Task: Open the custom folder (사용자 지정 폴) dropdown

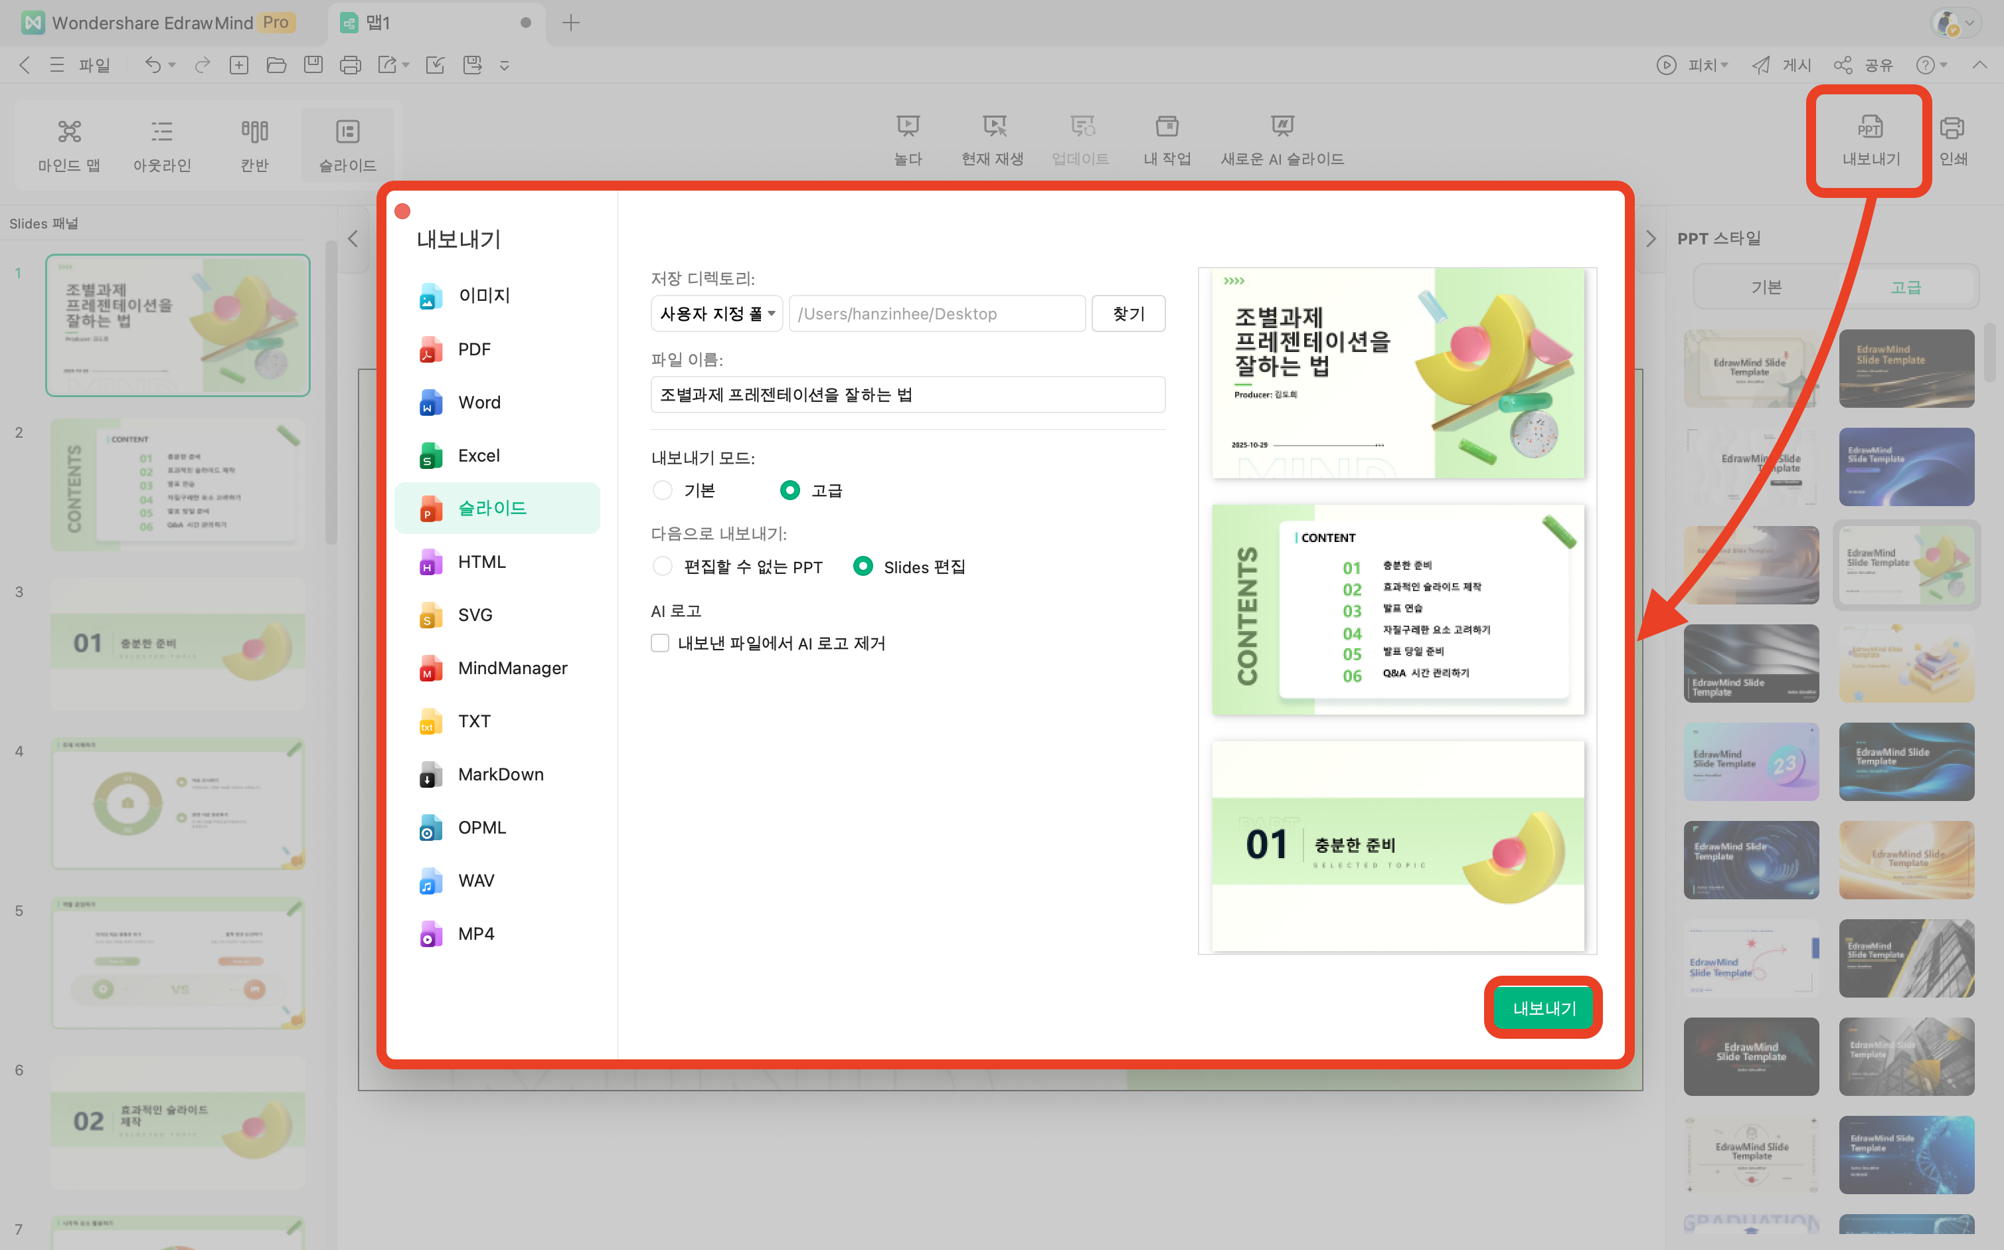Action: 716,313
